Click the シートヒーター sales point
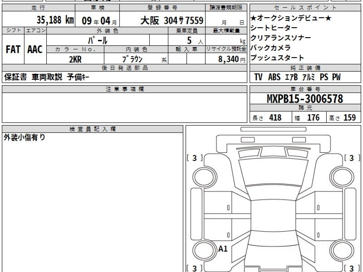This screenshot has width=363, height=272. click(x=274, y=28)
